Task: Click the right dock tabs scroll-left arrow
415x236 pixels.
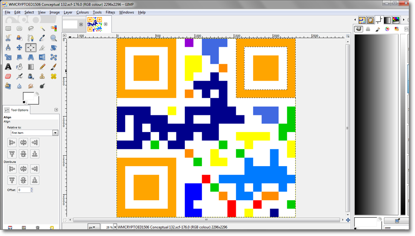Action: [x=355, y=20]
